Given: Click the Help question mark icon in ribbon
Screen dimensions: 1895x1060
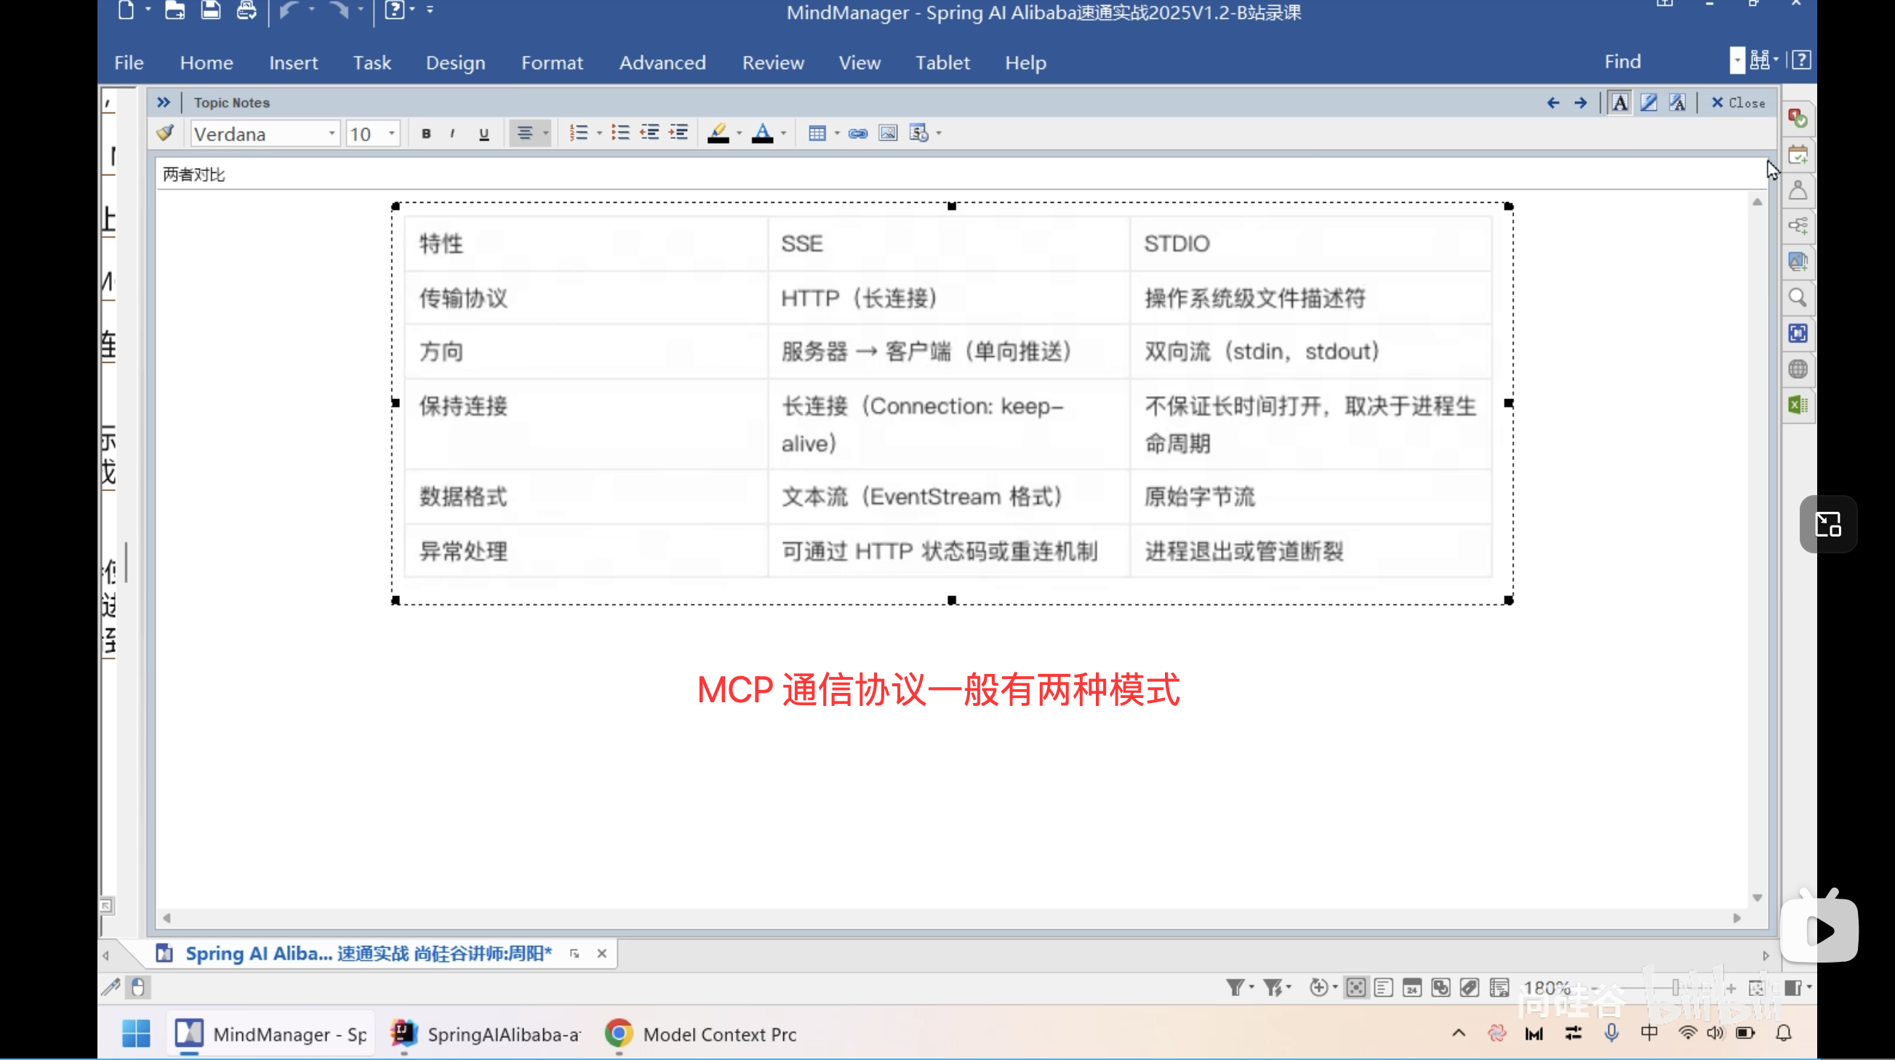Looking at the screenshot, I should click(x=1802, y=60).
